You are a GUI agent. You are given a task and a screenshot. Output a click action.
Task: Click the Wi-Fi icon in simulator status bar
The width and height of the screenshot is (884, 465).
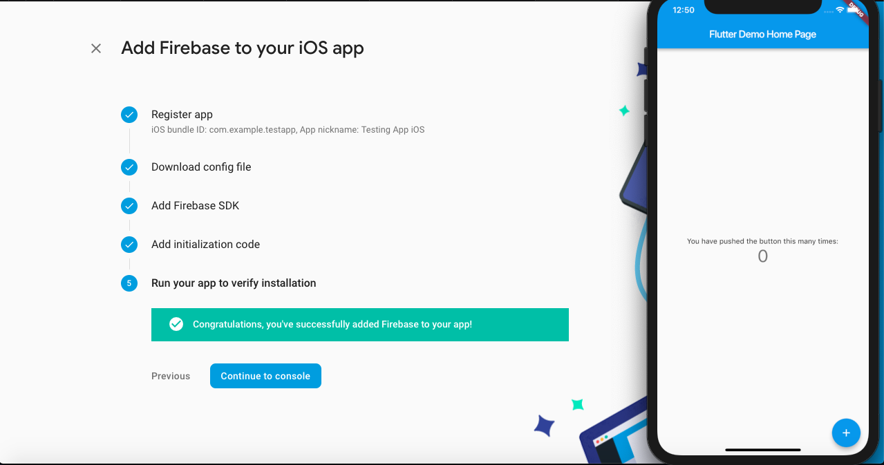[840, 10]
